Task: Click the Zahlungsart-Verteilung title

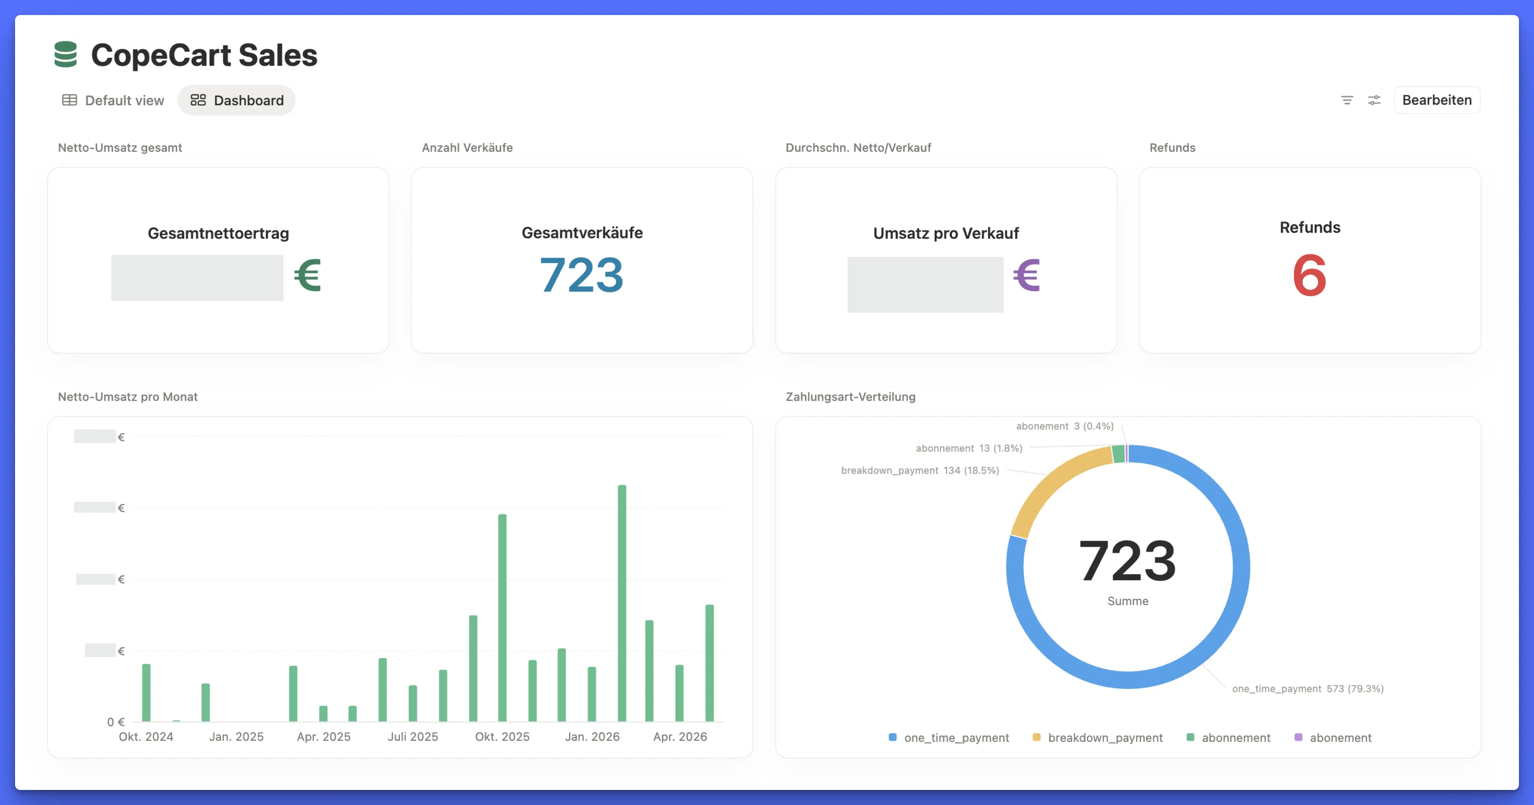Action: pyautogui.click(x=850, y=396)
